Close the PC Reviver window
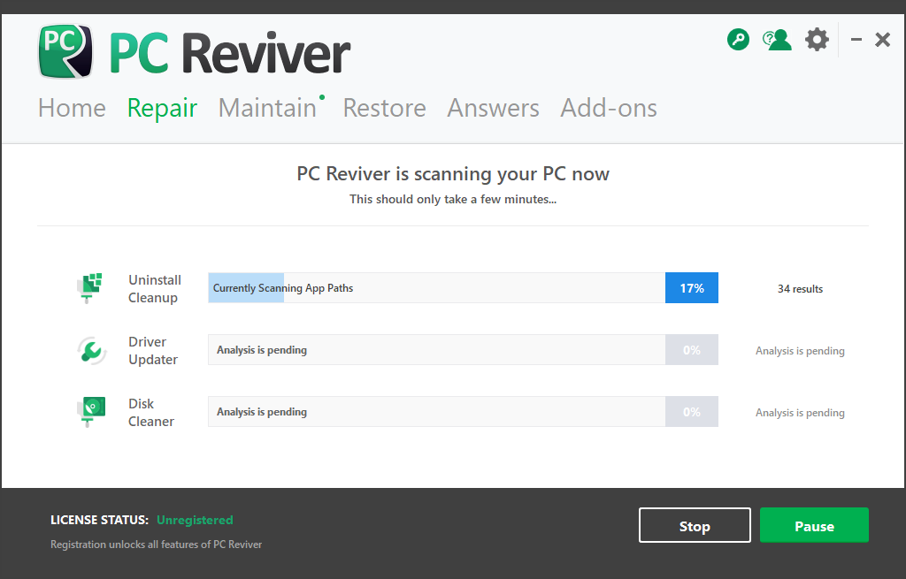Image resolution: width=906 pixels, height=579 pixels. pyautogui.click(x=882, y=39)
